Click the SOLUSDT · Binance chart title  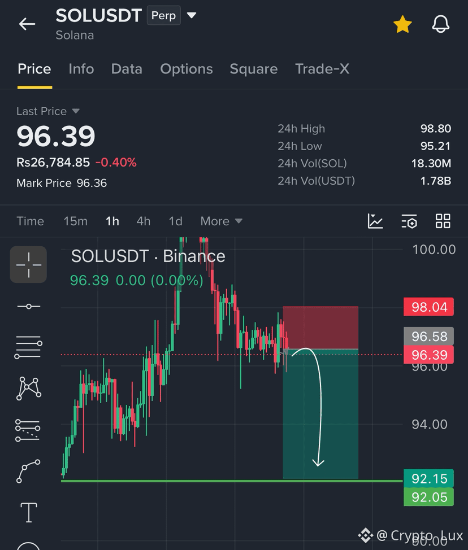click(x=148, y=256)
